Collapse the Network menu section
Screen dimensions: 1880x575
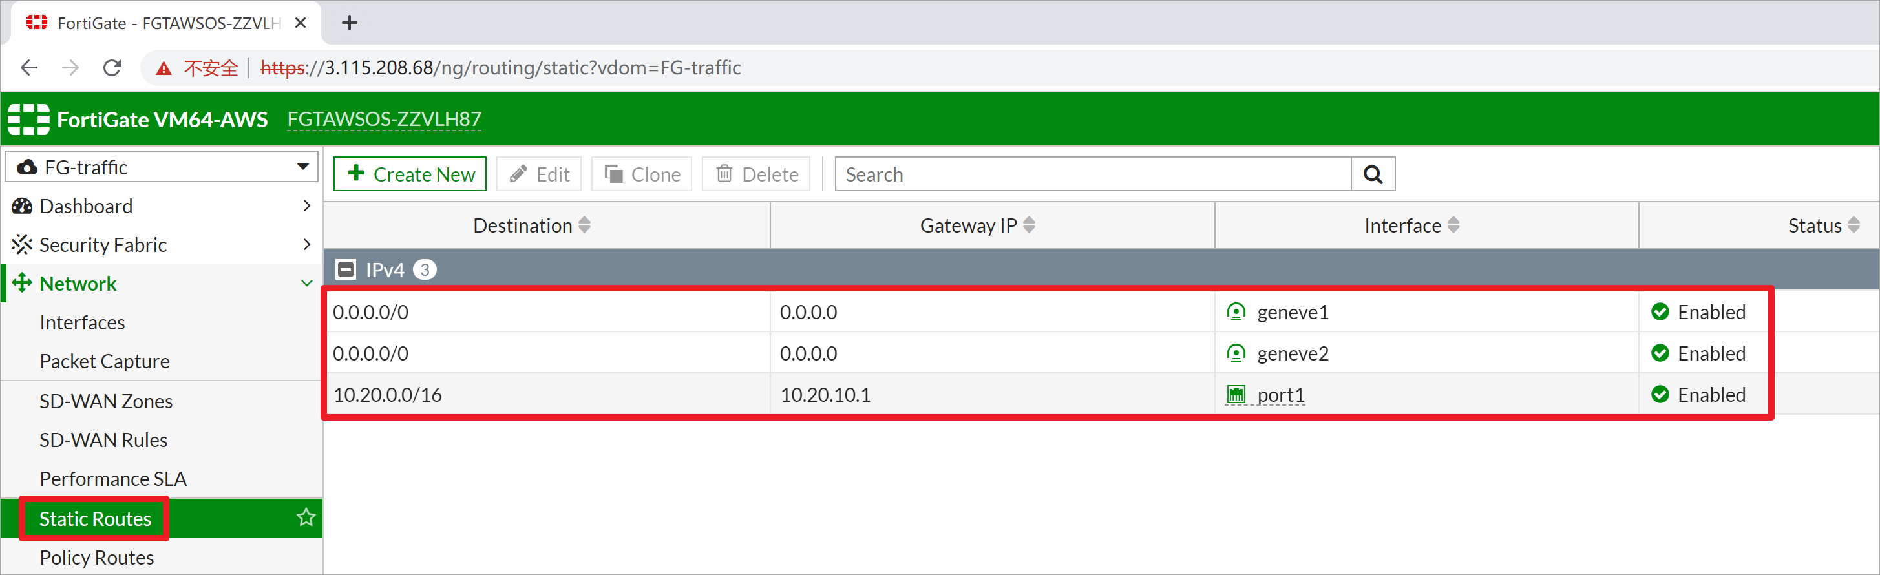point(306,284)
